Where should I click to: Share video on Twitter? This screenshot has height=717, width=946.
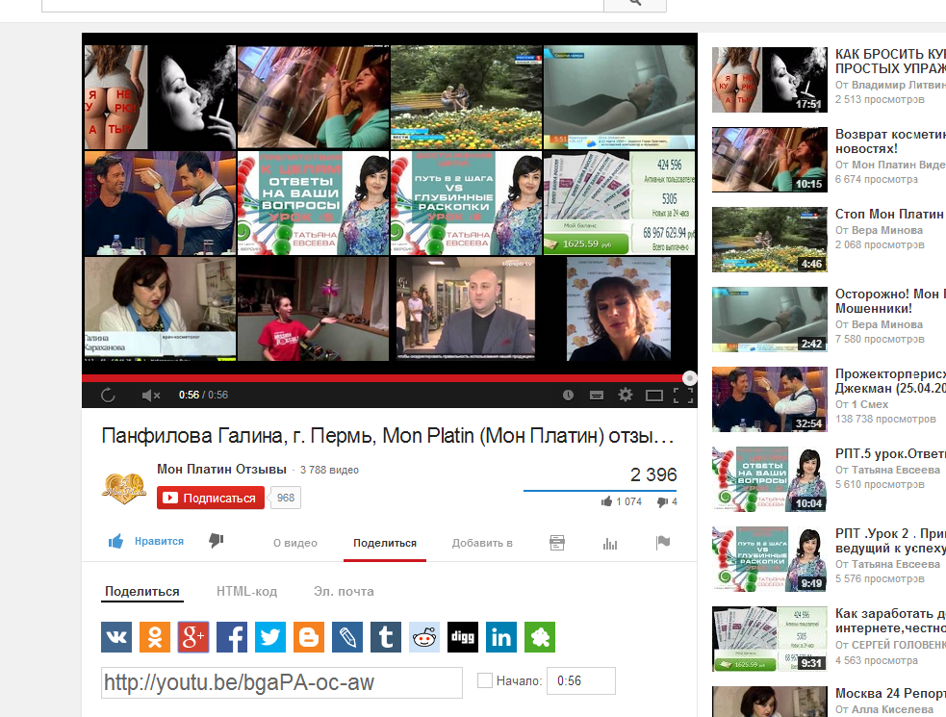coord(270,637)
